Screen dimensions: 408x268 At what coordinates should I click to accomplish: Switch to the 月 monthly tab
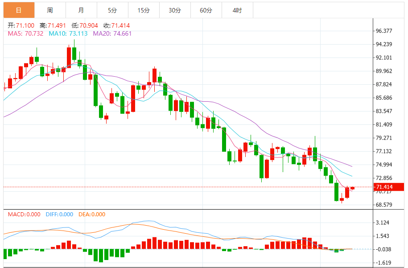coord(81,10)
